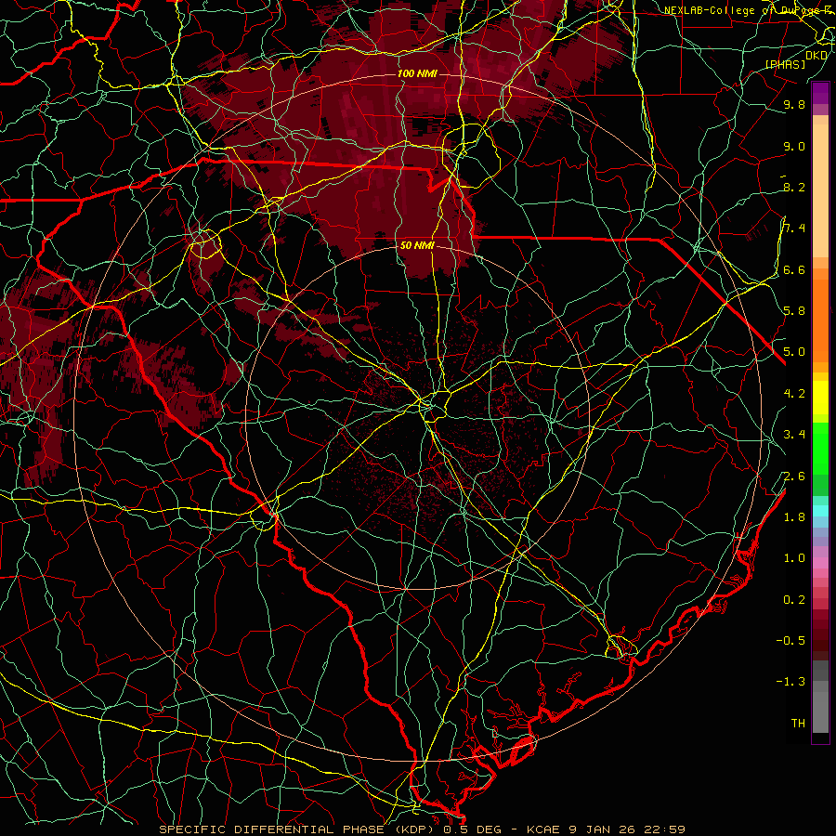Click the "-0.5" color scale label
This screenshot has height=836, width=836.
point(790,641)
